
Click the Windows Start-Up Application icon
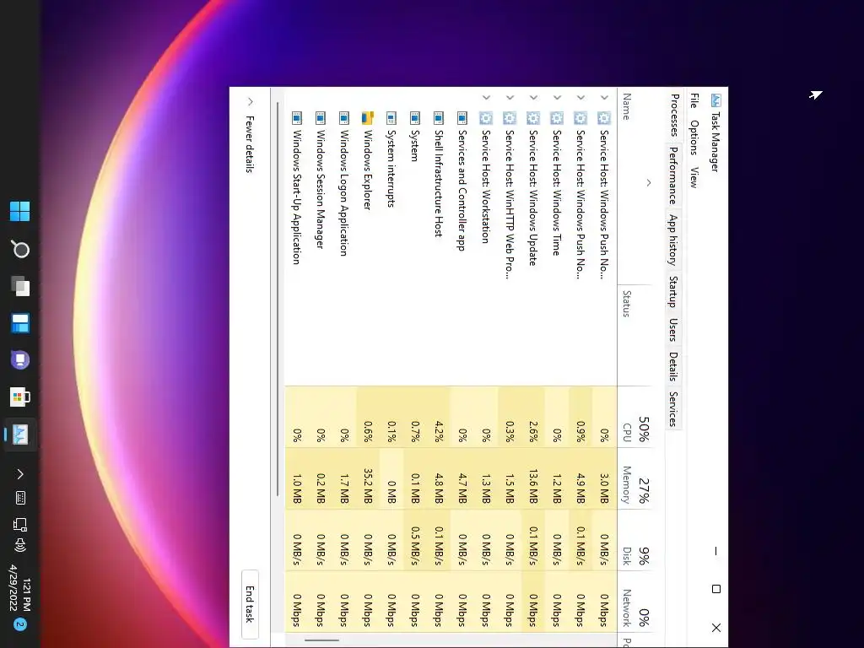(296, 118)
